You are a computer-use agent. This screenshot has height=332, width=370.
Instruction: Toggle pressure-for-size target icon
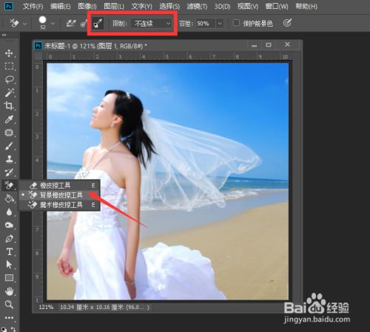pos(287,23)
